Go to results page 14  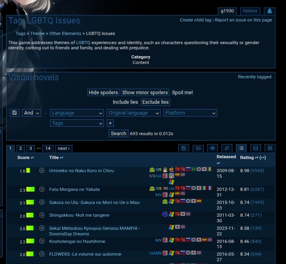pos(48,148)
